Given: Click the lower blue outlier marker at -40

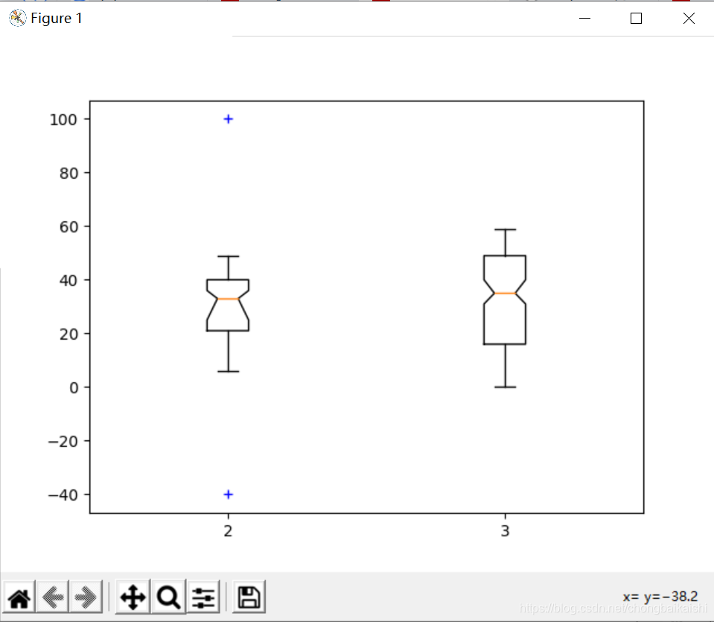Looking at the screenshot, I should point(228,495).
